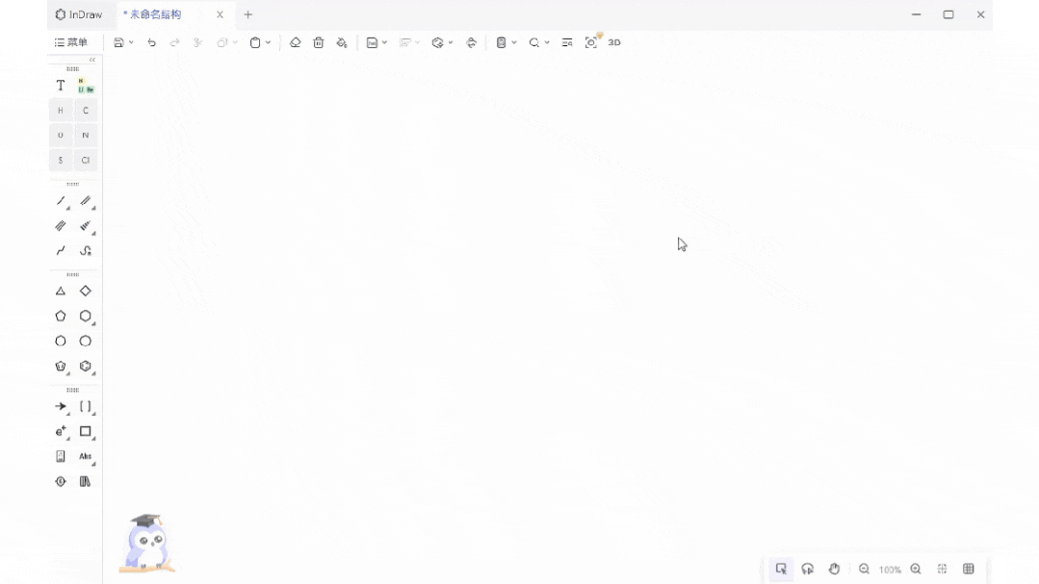Select the single bond tool
This screenshot has width=1039, height=584.
[x=61, y=201]
